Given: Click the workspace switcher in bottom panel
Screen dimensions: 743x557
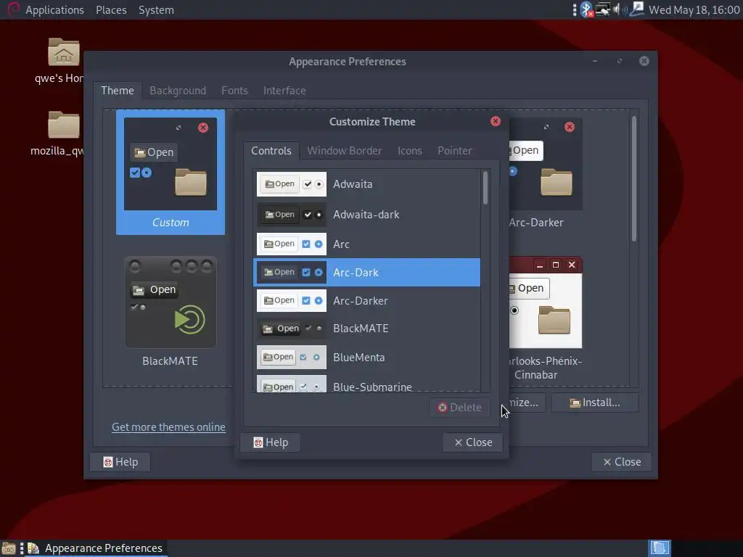Looking at the screenshot, I should (660, 548).
